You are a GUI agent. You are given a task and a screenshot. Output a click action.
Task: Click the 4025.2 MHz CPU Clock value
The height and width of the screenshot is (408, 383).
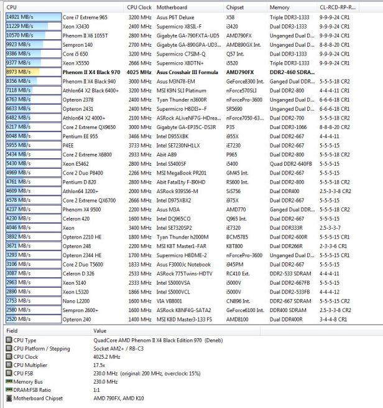tap(107, 356)
